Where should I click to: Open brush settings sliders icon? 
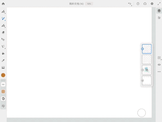click(x=3, y=106)
